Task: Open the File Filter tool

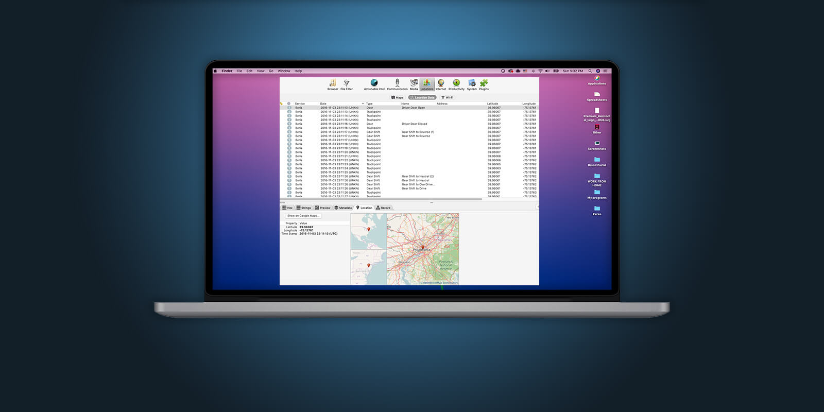Action: coord(347,84)
